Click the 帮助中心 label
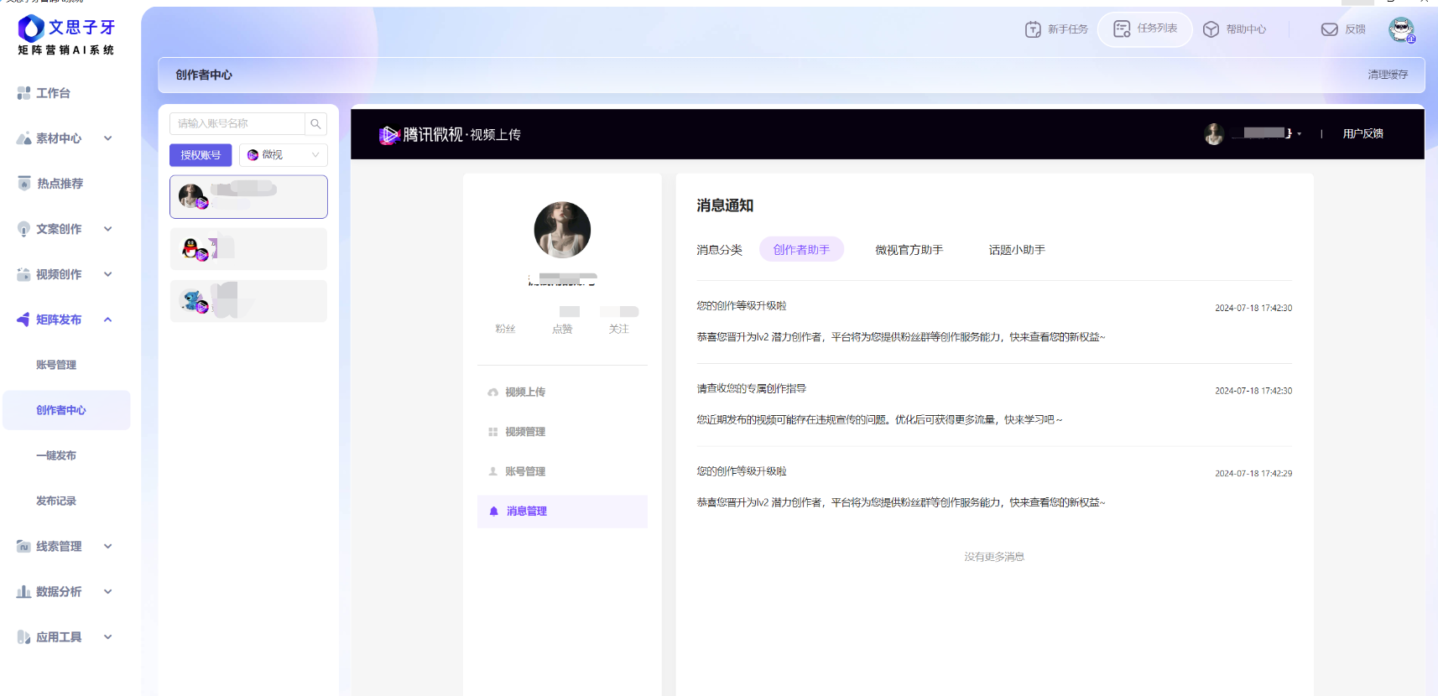 1246,29
